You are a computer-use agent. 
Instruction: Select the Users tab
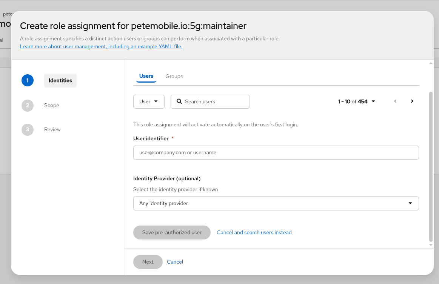click(x=146, y=76)
